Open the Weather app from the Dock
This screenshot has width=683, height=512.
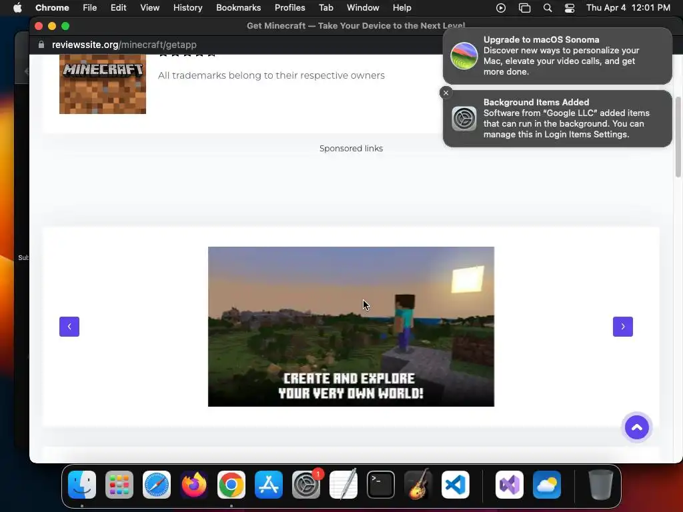[547, 485]
